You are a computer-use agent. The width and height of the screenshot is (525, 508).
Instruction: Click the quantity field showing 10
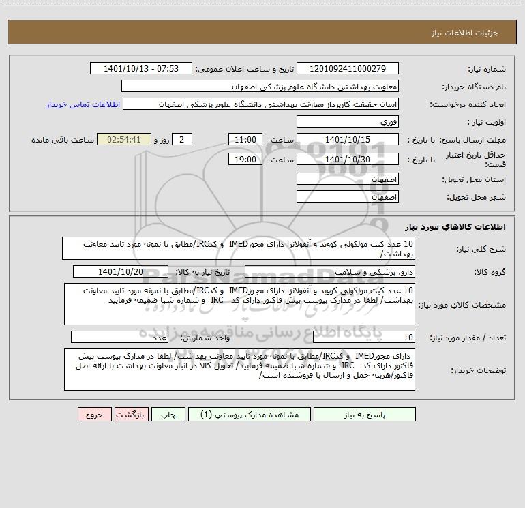click(x=364, y=338)
